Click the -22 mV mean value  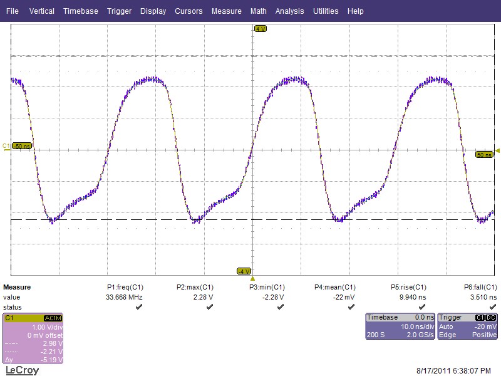(x=343, y=297)
